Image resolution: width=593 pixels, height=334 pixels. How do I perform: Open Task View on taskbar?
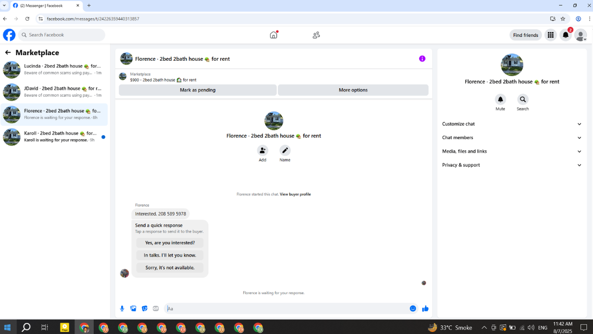[45, 327]
